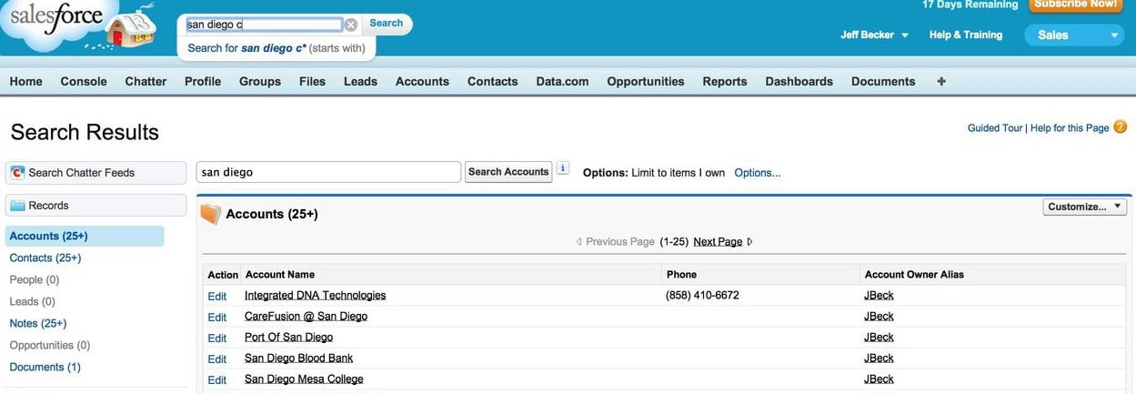Click the info icon beside Search Accounts
This screenshot has width=1136, height=394.
(x=563, y=168)
